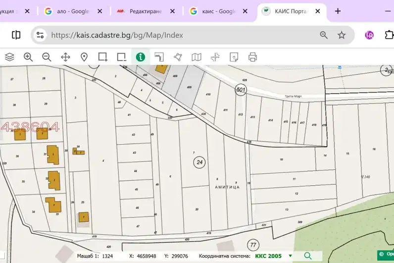394x263 pixels.
Task: Open the purple profile avatar
Action: 369,35
